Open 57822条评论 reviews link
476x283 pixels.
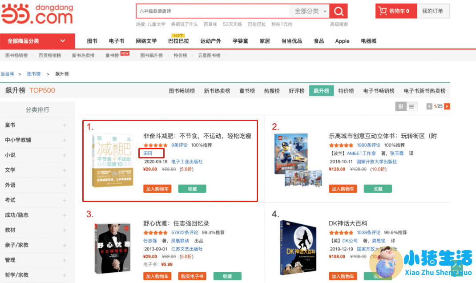pos(185,233)
